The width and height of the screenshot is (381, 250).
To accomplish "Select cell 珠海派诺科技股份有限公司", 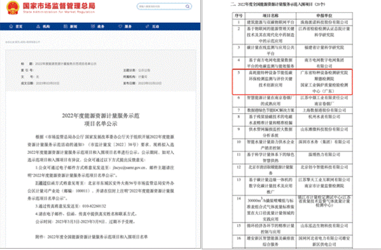I will click(x=324, y=22).
